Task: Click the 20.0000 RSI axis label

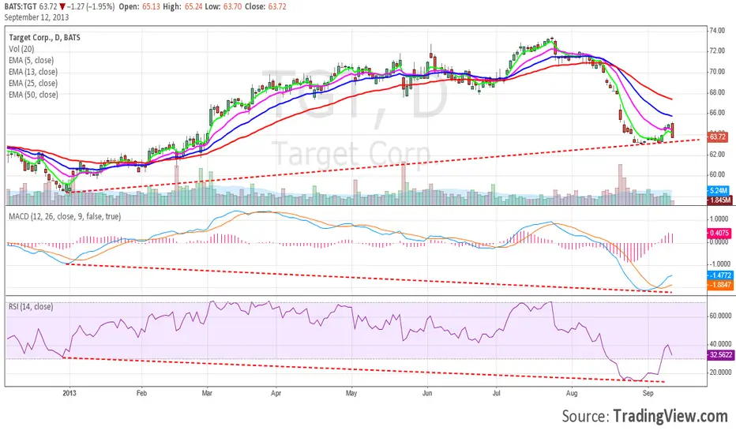Action: tap(720, 372)
